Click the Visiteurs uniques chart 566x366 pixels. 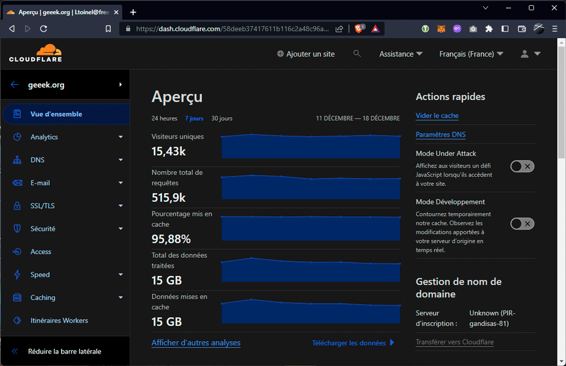point(310,146)
